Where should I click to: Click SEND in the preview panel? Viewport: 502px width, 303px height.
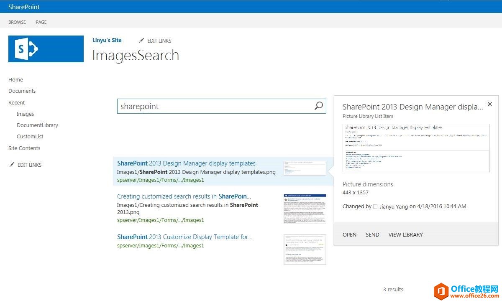point(372,234)
